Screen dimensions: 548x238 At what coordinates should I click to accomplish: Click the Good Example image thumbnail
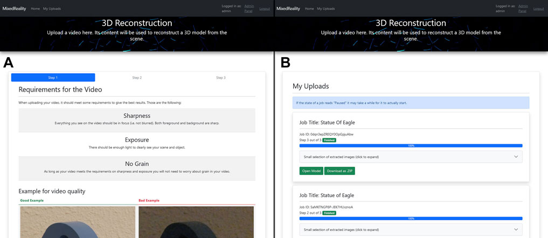pos(78,222)
